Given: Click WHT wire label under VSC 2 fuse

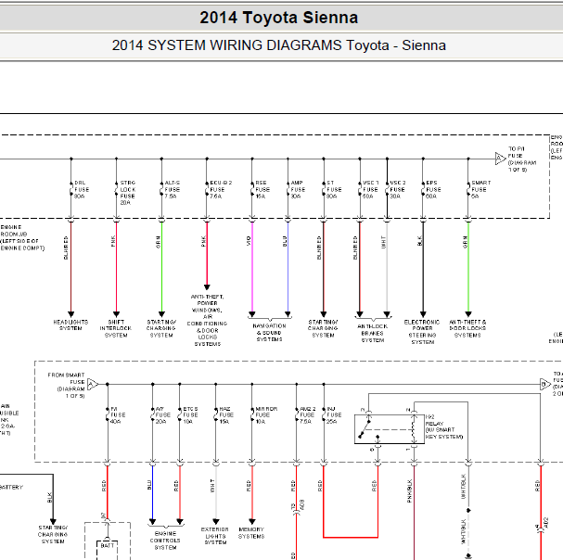Looking at the screenshot, I should pyautogui.click(x=383, y=242).
